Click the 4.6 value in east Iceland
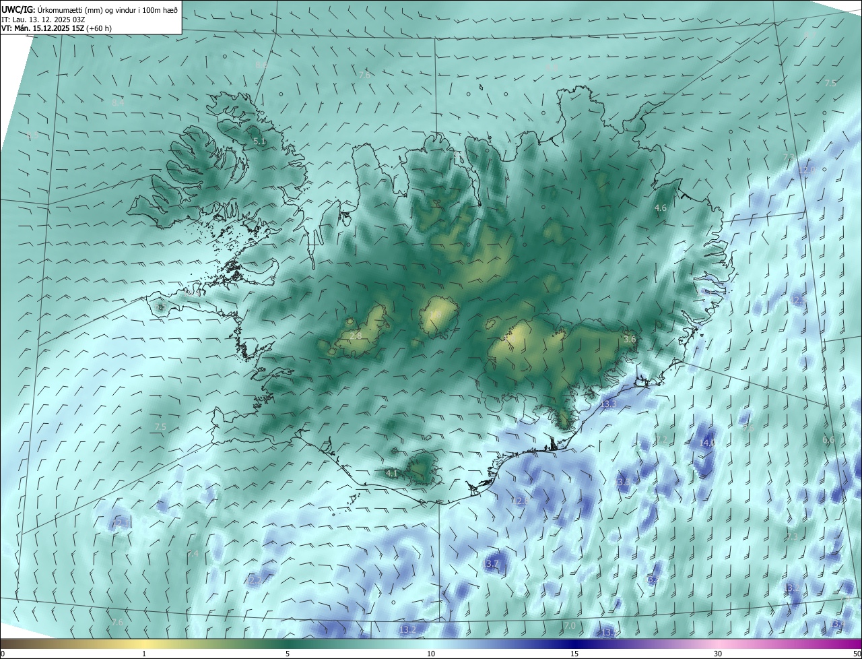Viewport: 862px width, 659px height. point(661,208)
